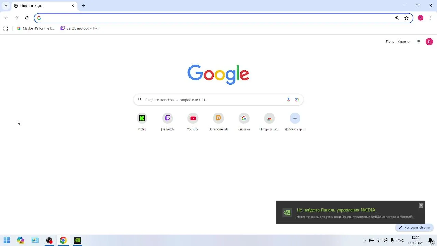Open the Chrome three-dot menu

(x=431, y=18)
